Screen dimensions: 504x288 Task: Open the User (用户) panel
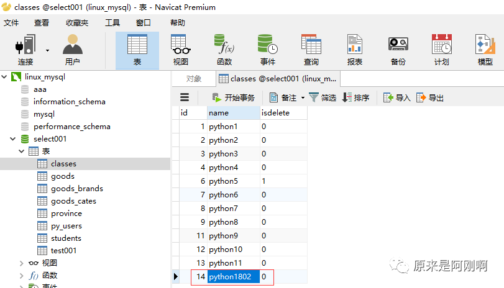pyautogui.click(x=72, y=50)
